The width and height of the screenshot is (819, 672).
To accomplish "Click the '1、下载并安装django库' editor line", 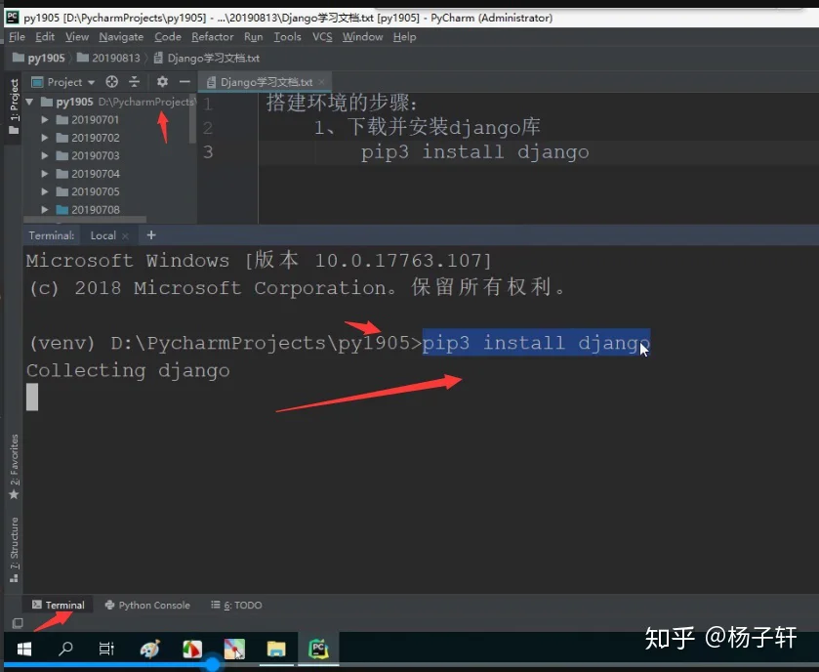I will coord(427,127).
